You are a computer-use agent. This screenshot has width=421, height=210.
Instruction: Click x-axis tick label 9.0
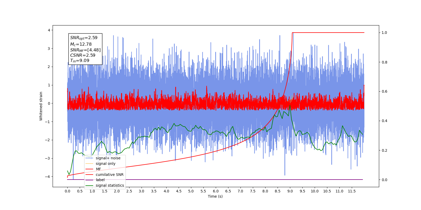point(290,191)
